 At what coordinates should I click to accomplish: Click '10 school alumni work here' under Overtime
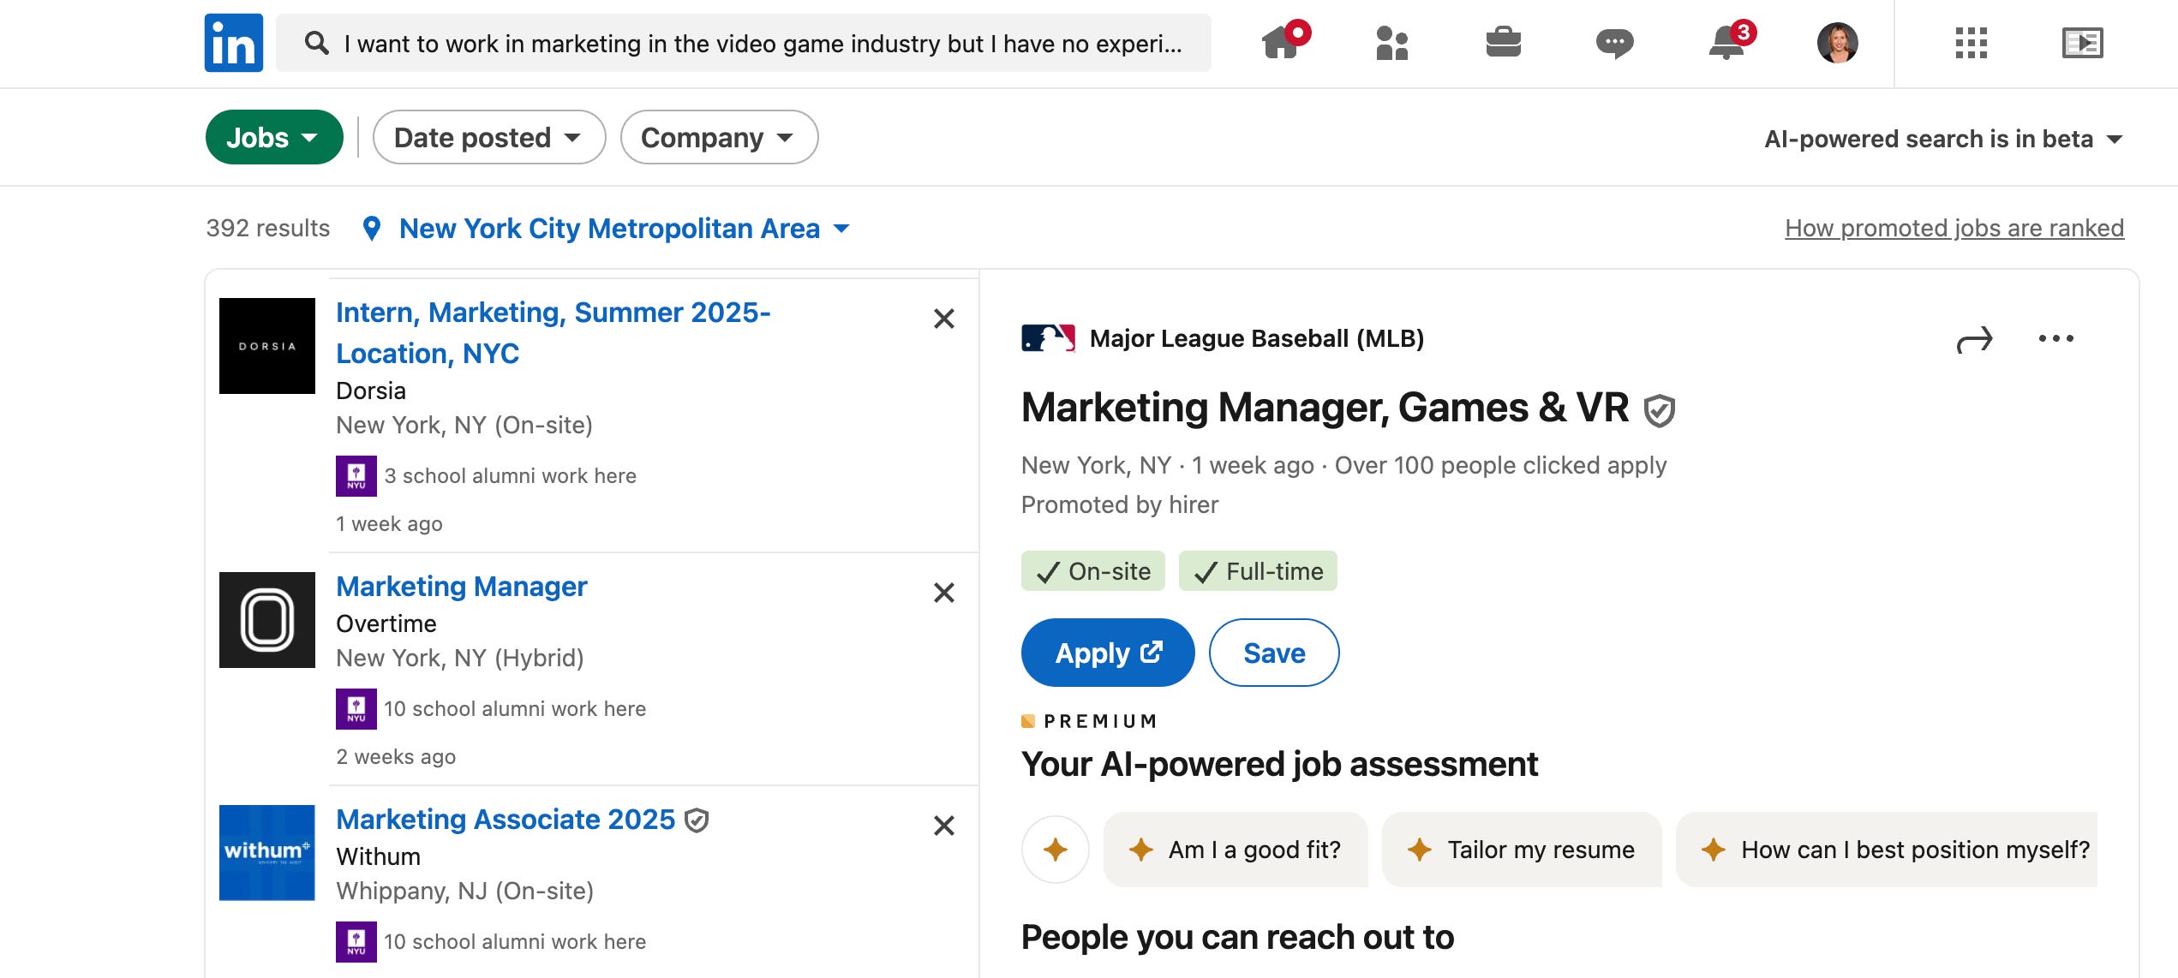[515, 709]
